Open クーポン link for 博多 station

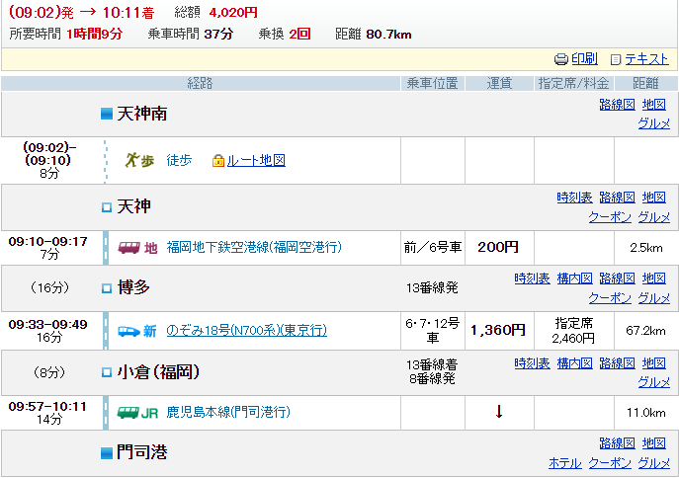click(610, 297)
